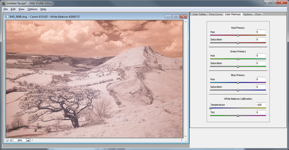Click the infrared landscape image preview
Viewport: 289px width, 150px height.
(95, 79)
